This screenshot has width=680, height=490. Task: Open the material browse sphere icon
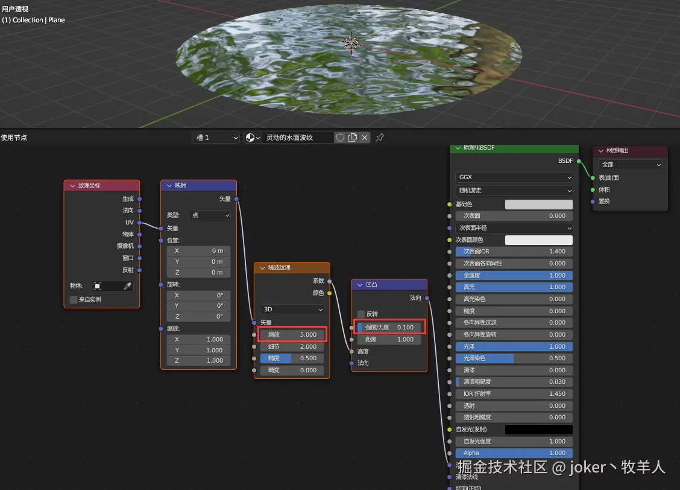253,138
